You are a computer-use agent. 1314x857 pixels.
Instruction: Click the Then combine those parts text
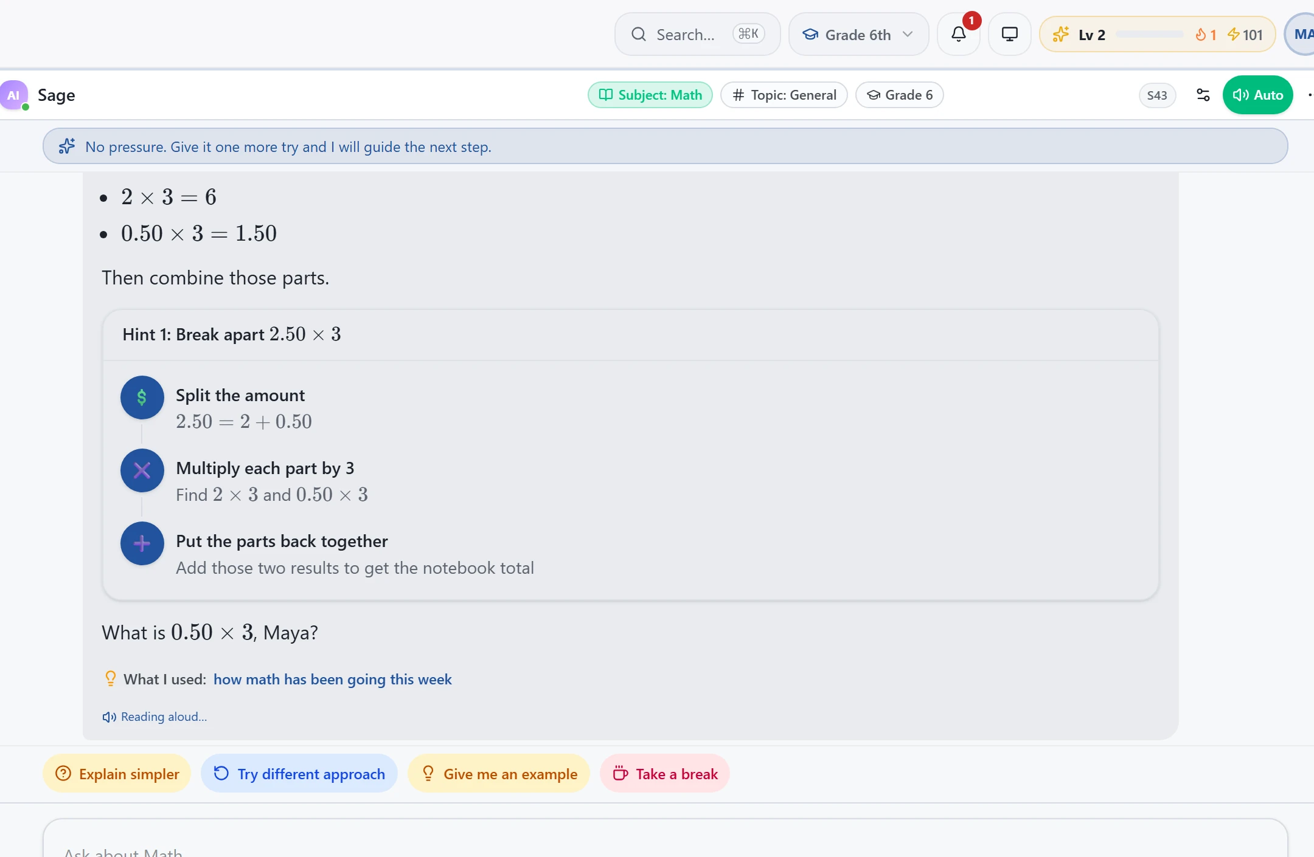click(x=215, y=278)
